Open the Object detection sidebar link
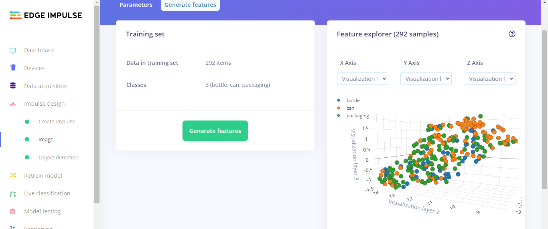 [59, 158]
